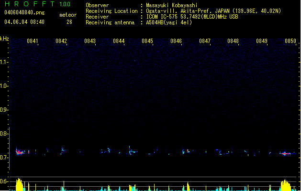Click the 1.1 kHz axis label

point(4,62)
